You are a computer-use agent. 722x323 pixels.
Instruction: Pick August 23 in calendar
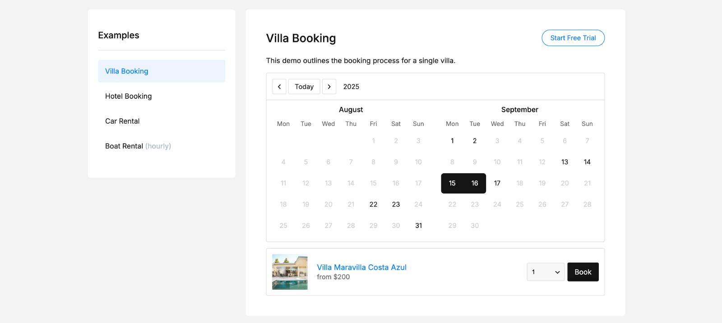click(396, 204)
